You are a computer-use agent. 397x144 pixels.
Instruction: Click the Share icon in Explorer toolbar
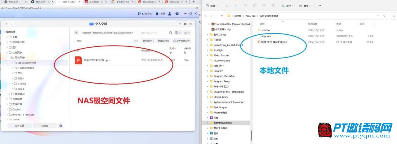264,6
